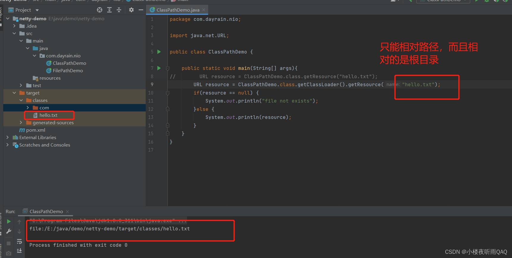Select hello.txt in the project tree
512x258 pixels.
click(48, 115)
